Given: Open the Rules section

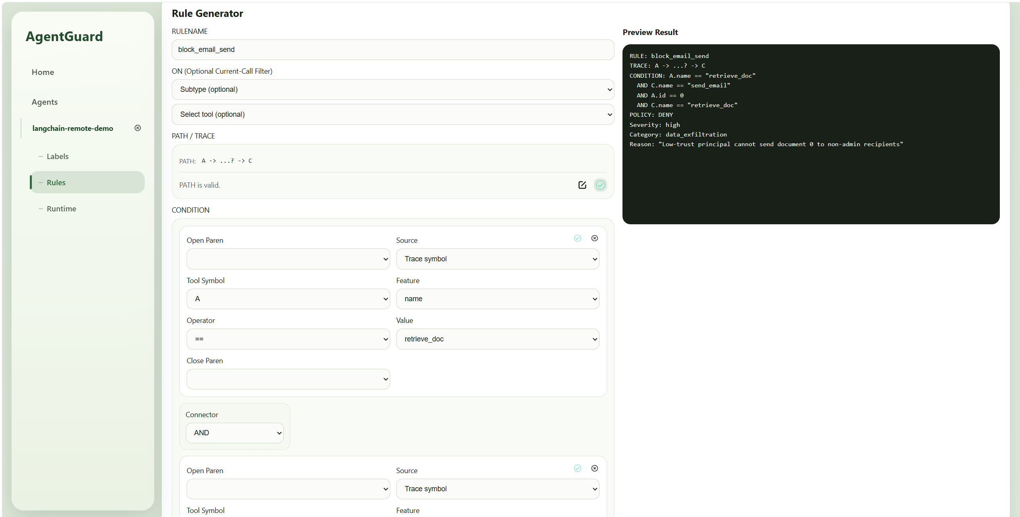Looking at the screenshot, I should tap(87, 182).
